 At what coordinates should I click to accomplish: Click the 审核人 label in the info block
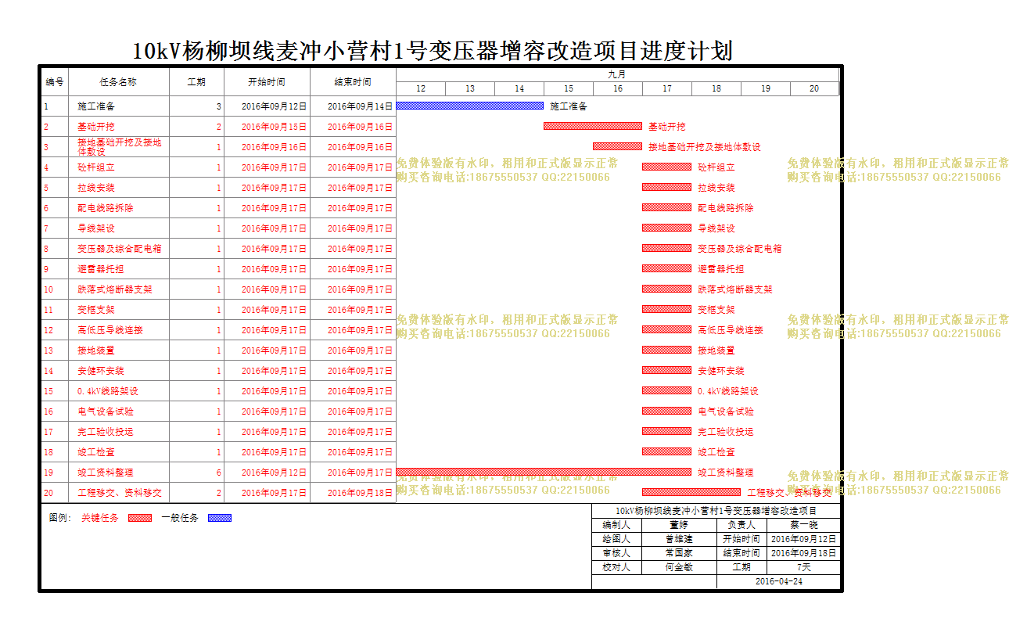point(616,554)
